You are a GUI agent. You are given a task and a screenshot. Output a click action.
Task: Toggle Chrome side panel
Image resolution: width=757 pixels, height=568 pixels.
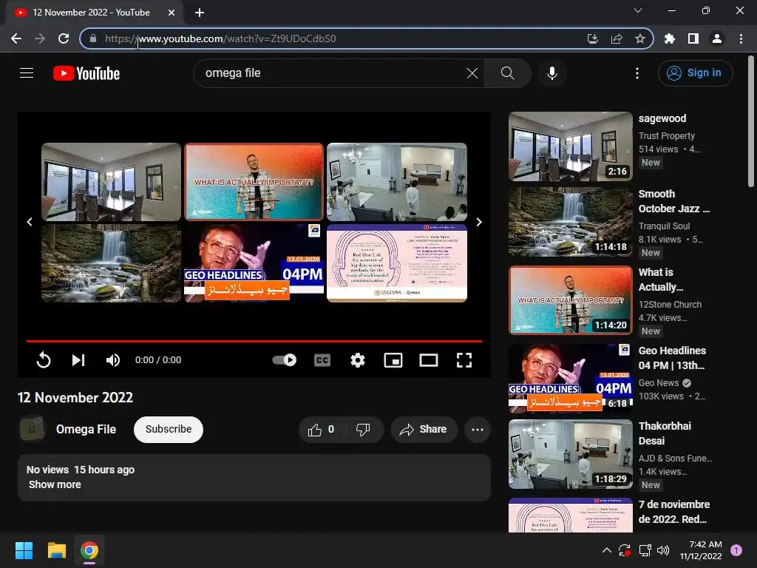click(x=693, y=38)
